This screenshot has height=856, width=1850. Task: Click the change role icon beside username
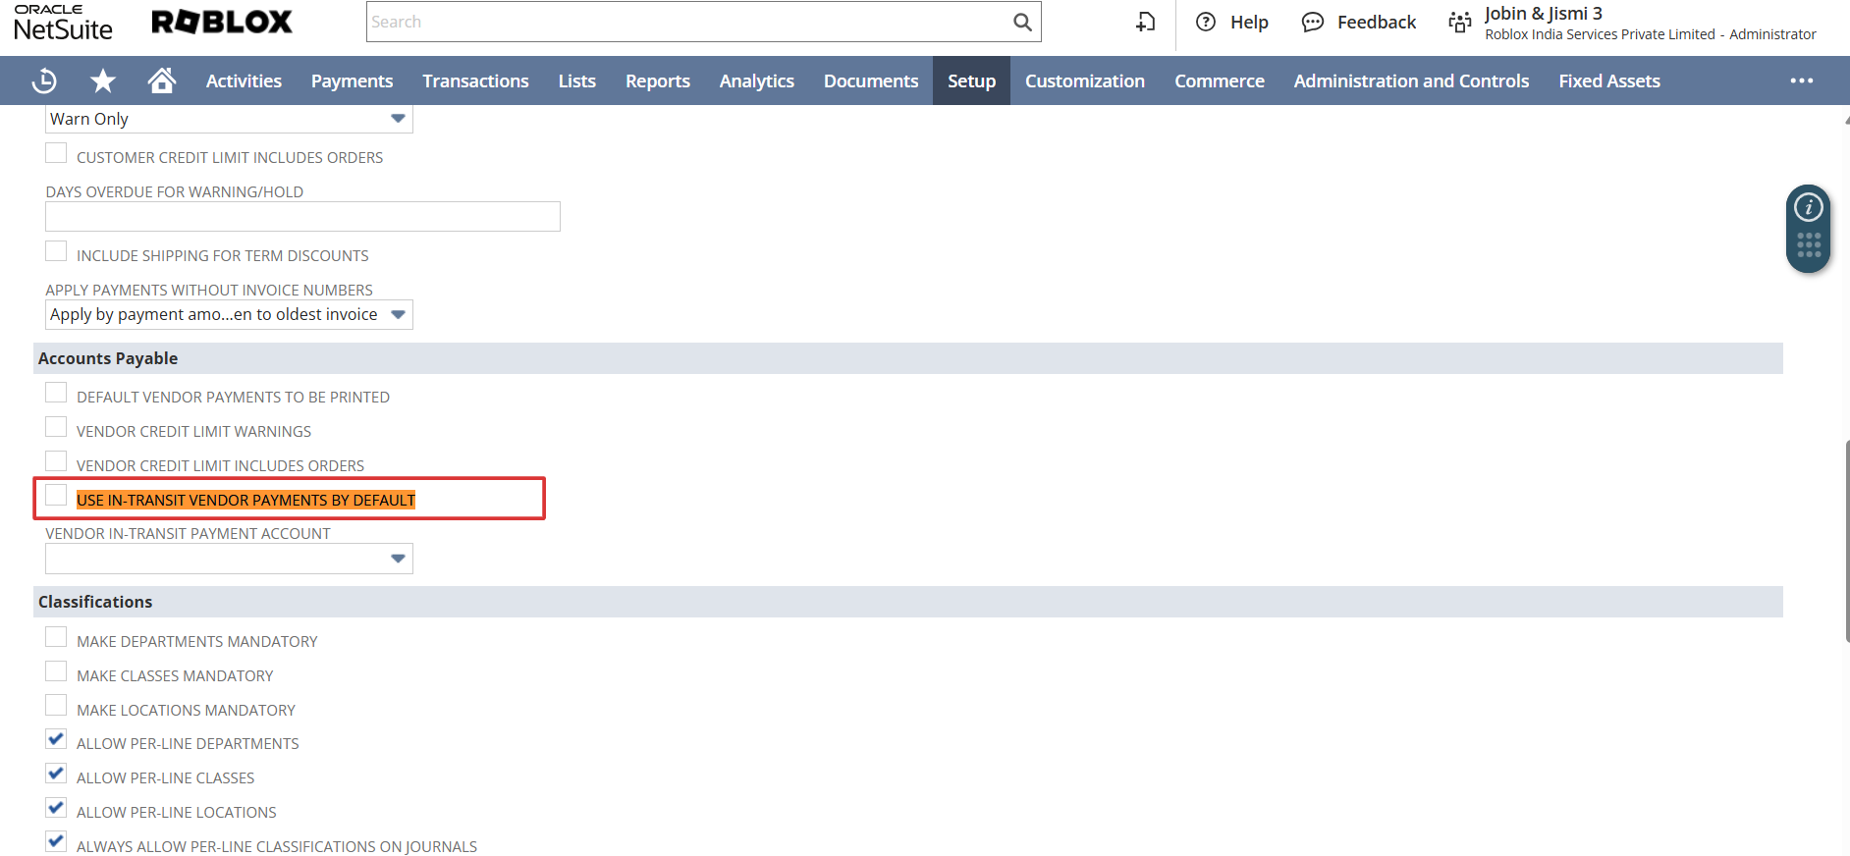pos(1460,22)
